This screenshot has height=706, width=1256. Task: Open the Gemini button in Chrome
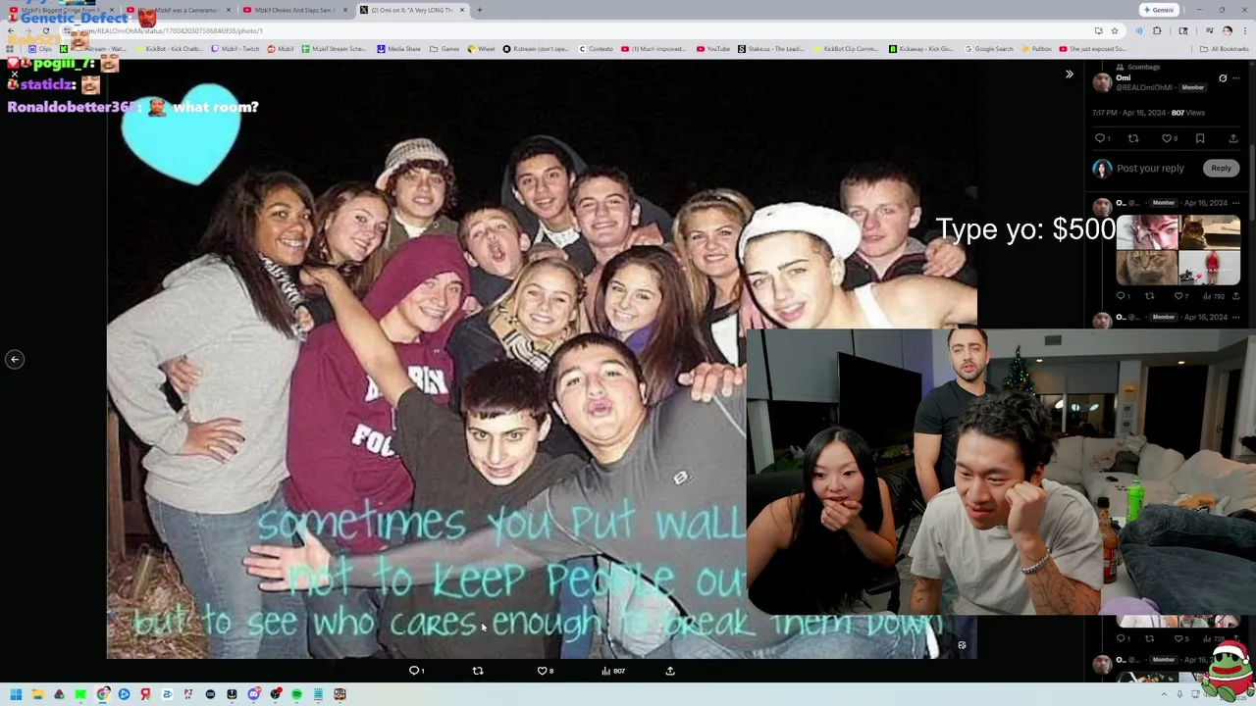click(1159, 10)
